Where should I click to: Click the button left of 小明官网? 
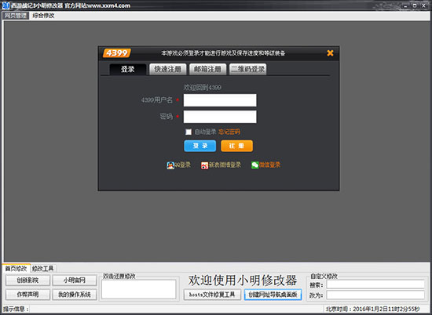pyautogui.click(x=27, y=280)
